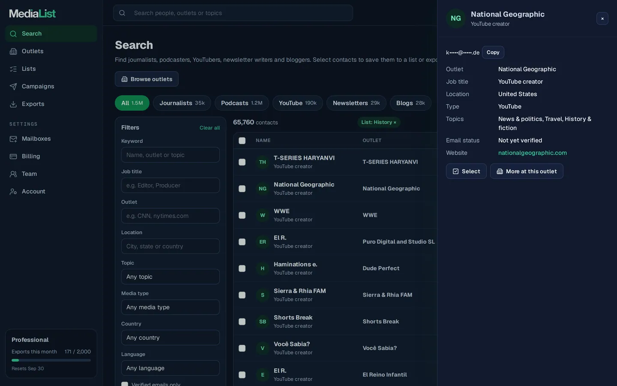This screenshot has width=617, height=386.
Task: Copy the masked email address
Action: point(493,52)
